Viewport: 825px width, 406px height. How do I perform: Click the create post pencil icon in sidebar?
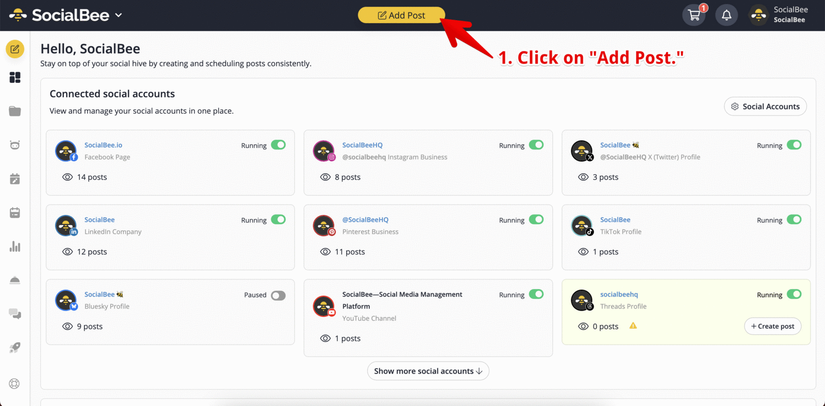click(x=15, y=49)
